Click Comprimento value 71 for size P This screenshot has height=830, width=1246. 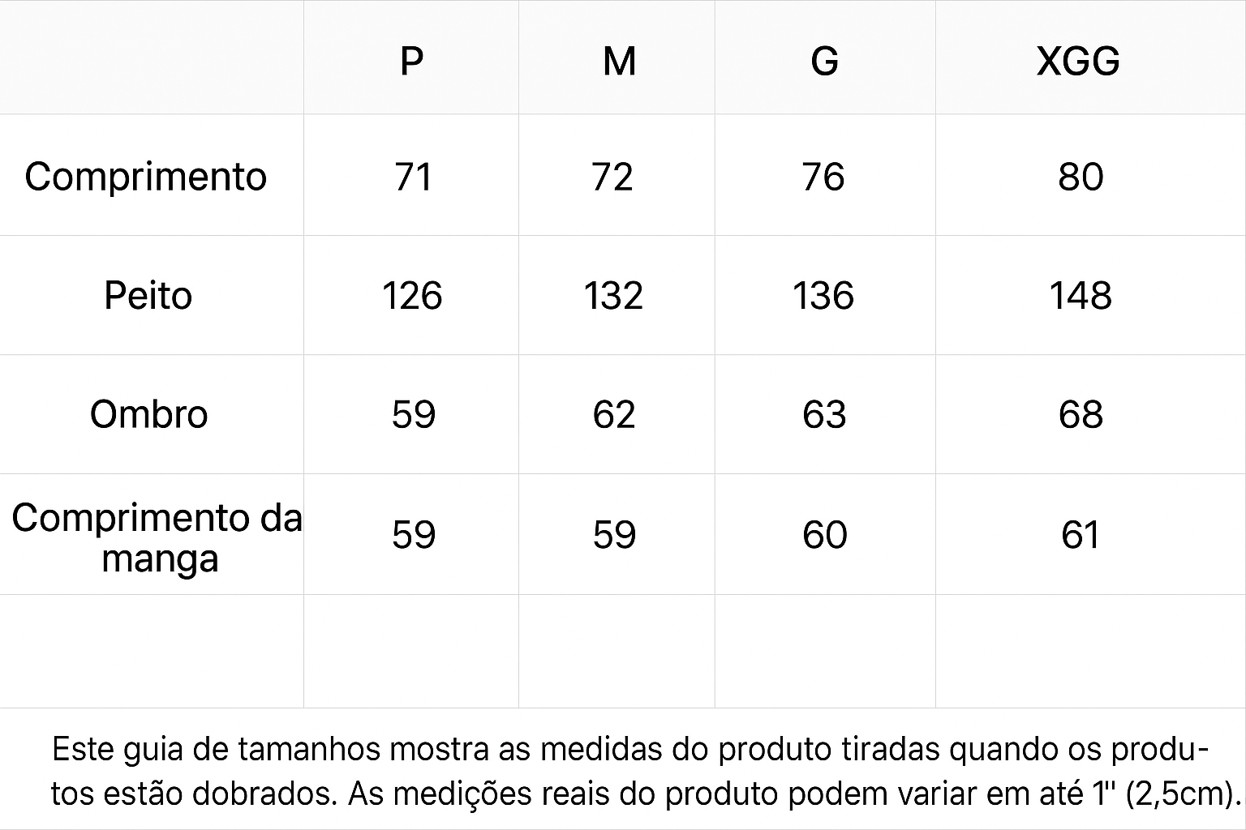[x=413, y=177]
